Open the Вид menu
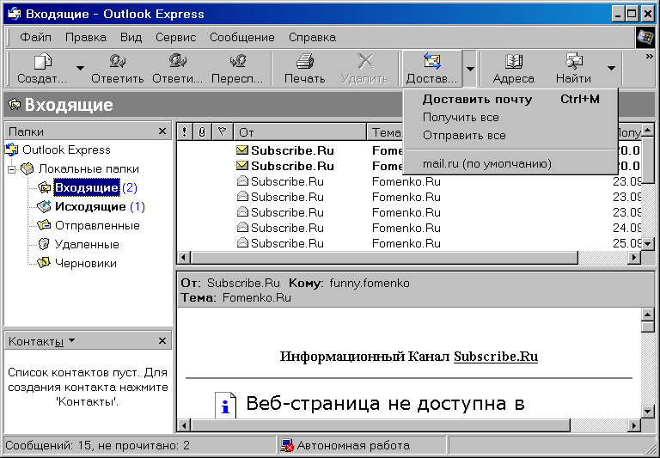660x458 pixels. pos(131,38)
